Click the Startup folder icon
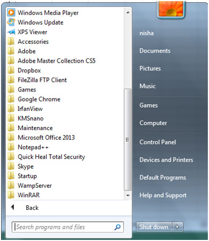Screen dimensions: 209x241 tap(11, 176)
